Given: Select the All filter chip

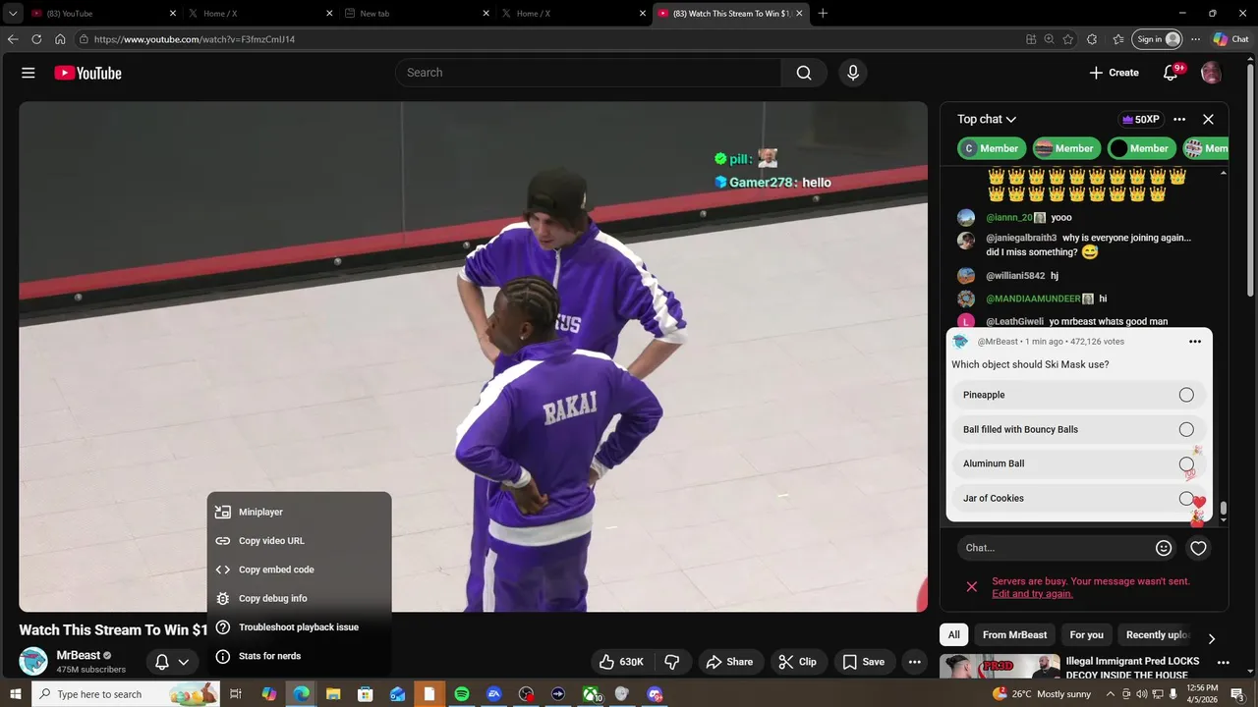Looking at the screenshot, I should [x=953, y=635].
